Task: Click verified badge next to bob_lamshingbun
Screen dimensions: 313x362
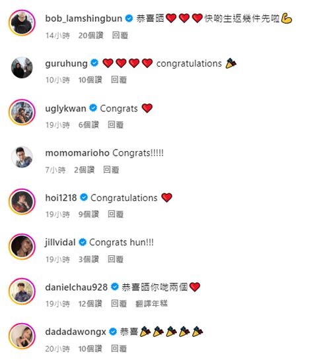Action: (x=129, y=18)
